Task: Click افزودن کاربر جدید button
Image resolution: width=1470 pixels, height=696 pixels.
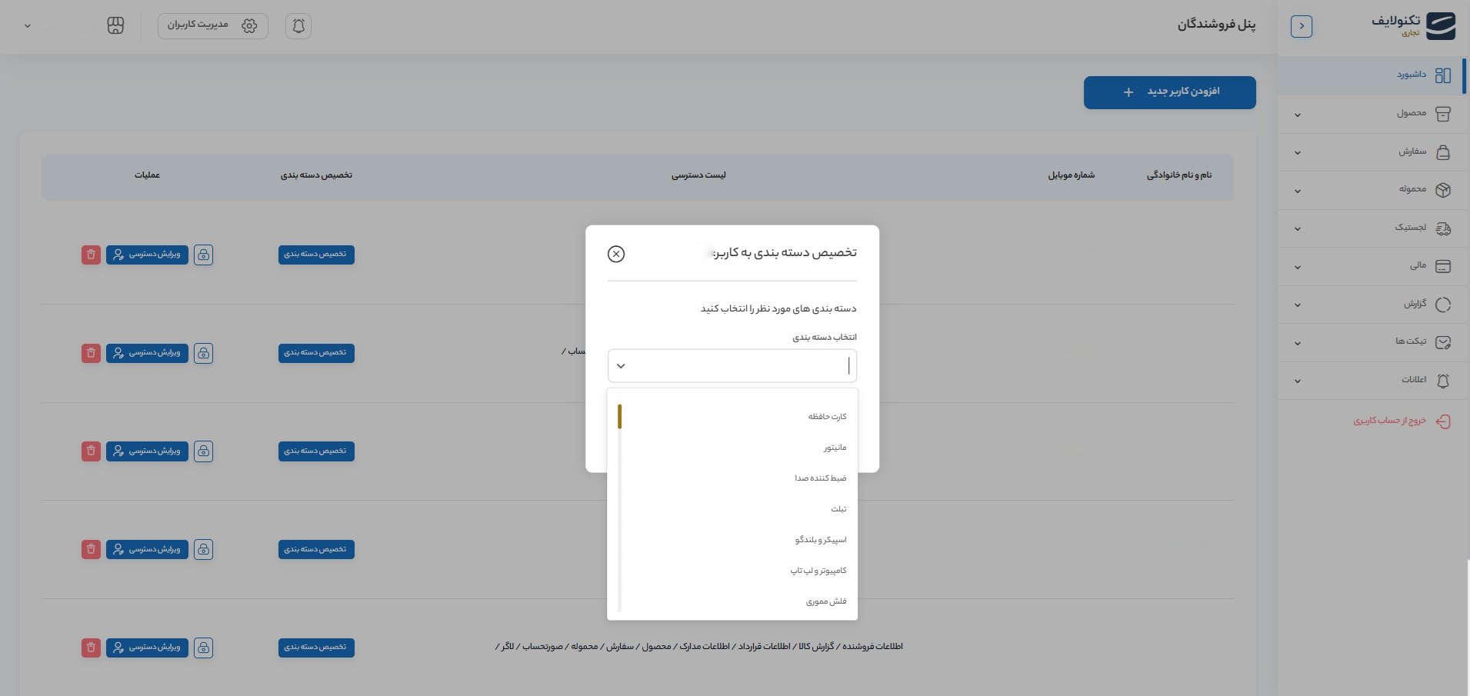Action: (1169, 92)
